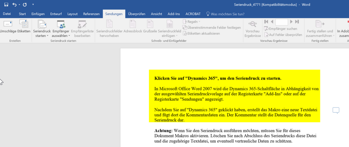Switch to the Ansicht tab
This screenshot has width=349, height=147.
click(x=156, y=14)
